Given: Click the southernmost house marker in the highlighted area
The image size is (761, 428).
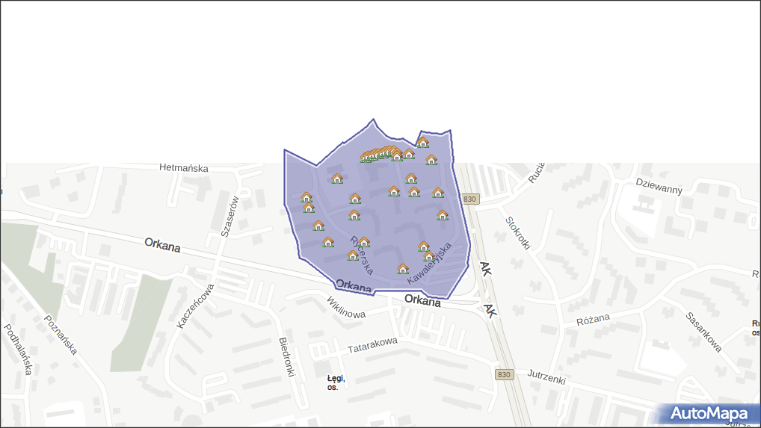Looking at the screenshot, I should tap(402, 269).
